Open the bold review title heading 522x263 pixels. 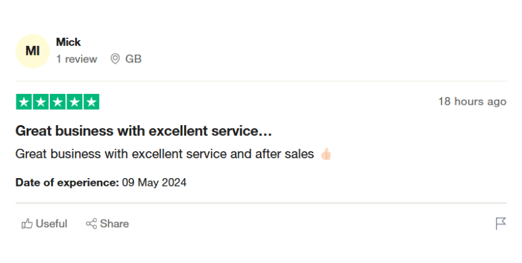click(144, 131)
